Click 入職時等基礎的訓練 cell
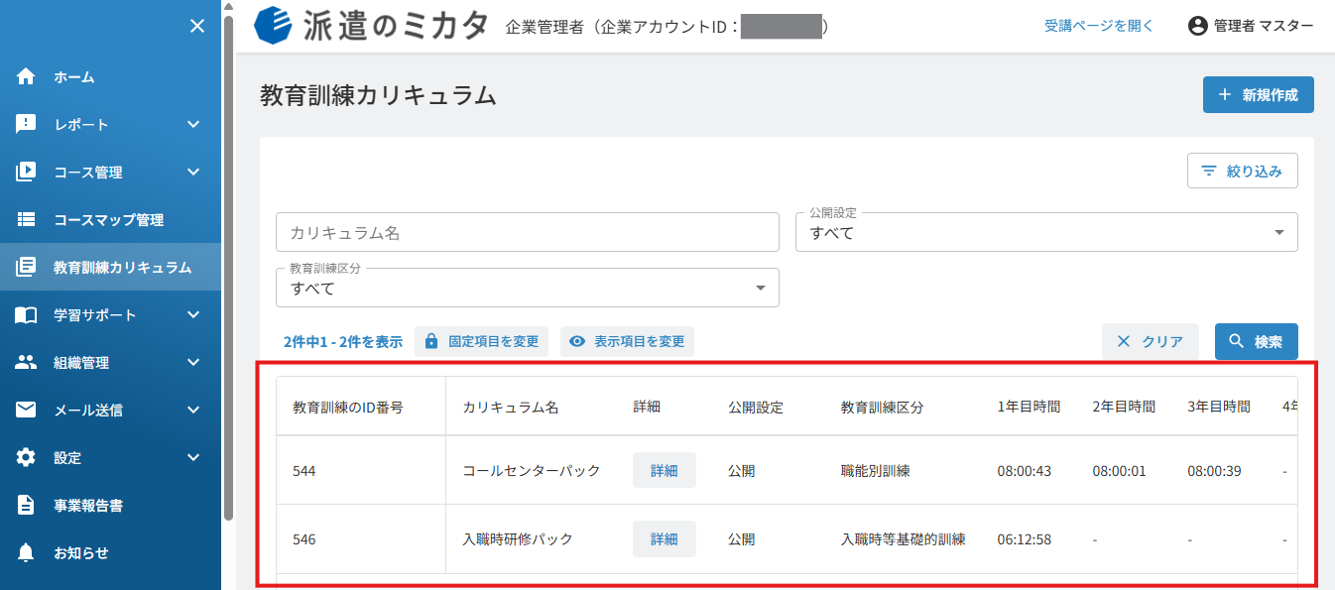 point(904,539)
